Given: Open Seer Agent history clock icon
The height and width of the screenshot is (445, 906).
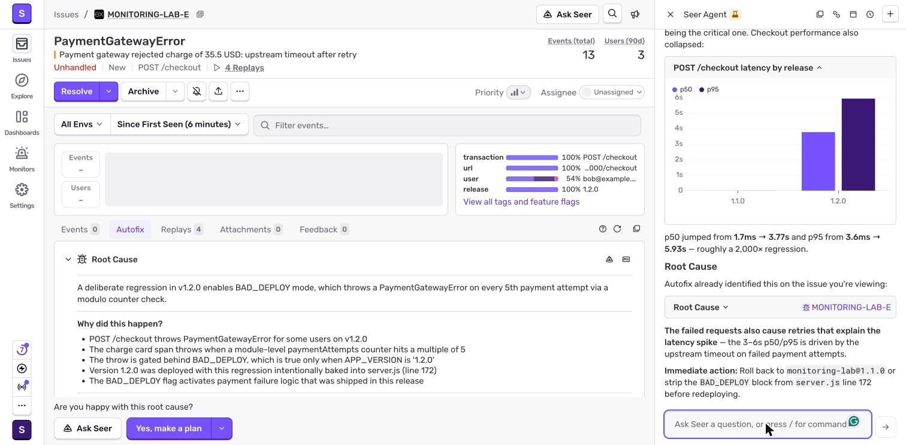Looking at the screenshot, I should (870, 14).
